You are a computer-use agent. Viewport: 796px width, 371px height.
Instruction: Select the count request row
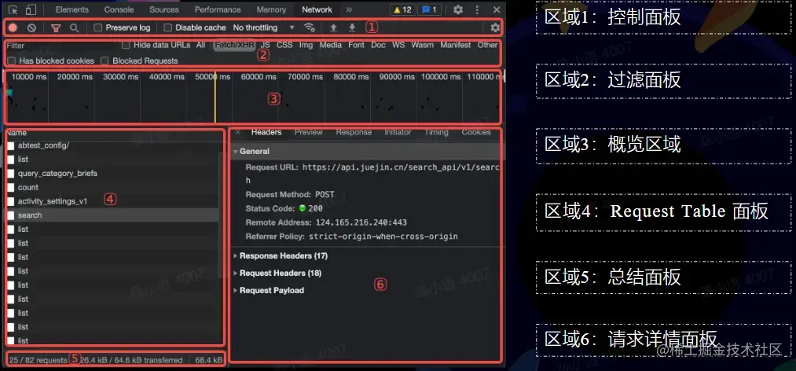pyautogui.click(x=112, y=187)
